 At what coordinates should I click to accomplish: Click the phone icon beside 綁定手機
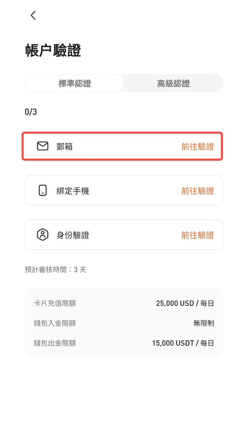pyautogui.click(x=43, y=191)
